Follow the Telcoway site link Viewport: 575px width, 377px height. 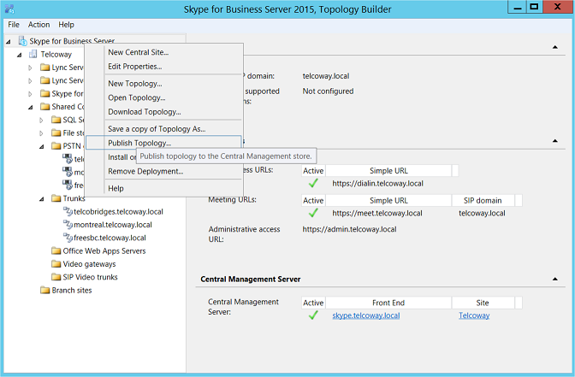click(474, 315)
